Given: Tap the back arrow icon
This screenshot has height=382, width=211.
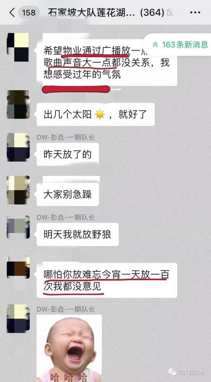Looking at the screenshot, I should coord(12,12).
